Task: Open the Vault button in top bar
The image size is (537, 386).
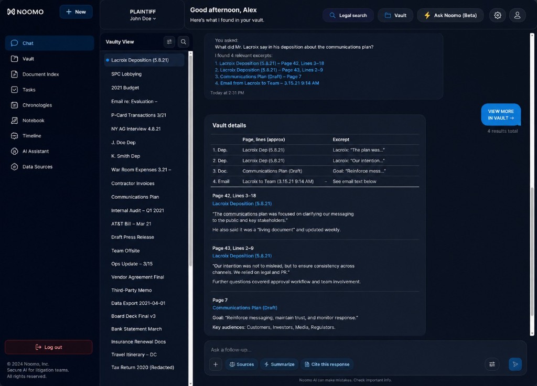Action: pyautogui.click(x=395, y=15)
